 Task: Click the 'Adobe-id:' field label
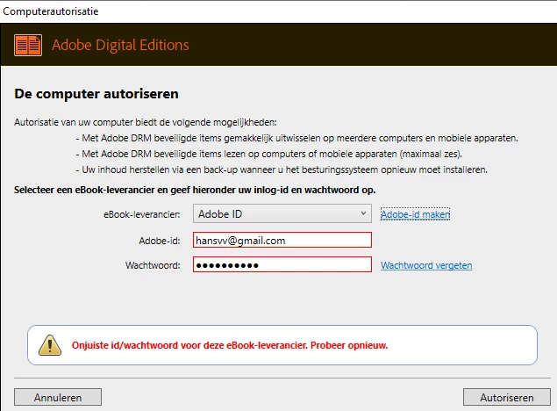click(160, 241)
